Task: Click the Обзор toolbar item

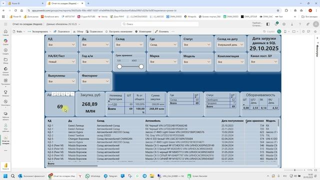Action: (x=78, y=31)
